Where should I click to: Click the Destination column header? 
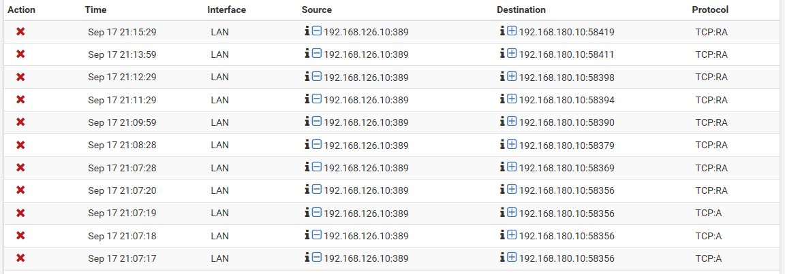[521, 10]
